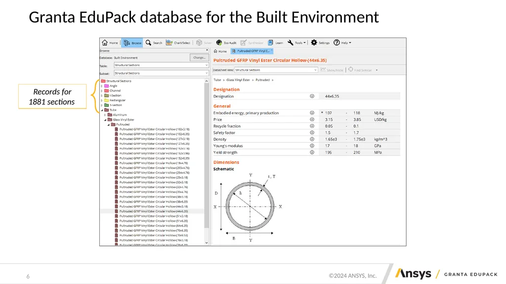Show info icon for Recycle fraction
506x284 pixels.
pyautogui.click(x=312, y=126)
